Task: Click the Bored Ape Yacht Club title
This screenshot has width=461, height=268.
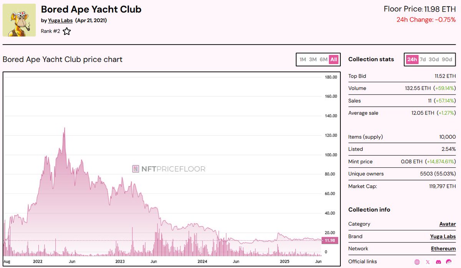Action: 91,9
